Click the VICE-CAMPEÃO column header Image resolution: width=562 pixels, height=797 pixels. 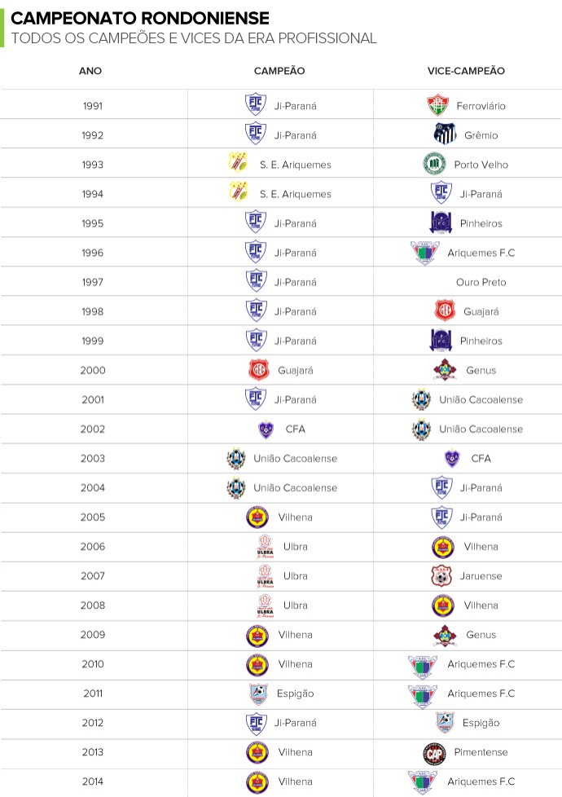coord(466,71)
